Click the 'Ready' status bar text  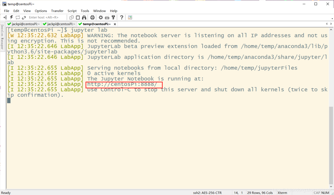coord(6,193)
